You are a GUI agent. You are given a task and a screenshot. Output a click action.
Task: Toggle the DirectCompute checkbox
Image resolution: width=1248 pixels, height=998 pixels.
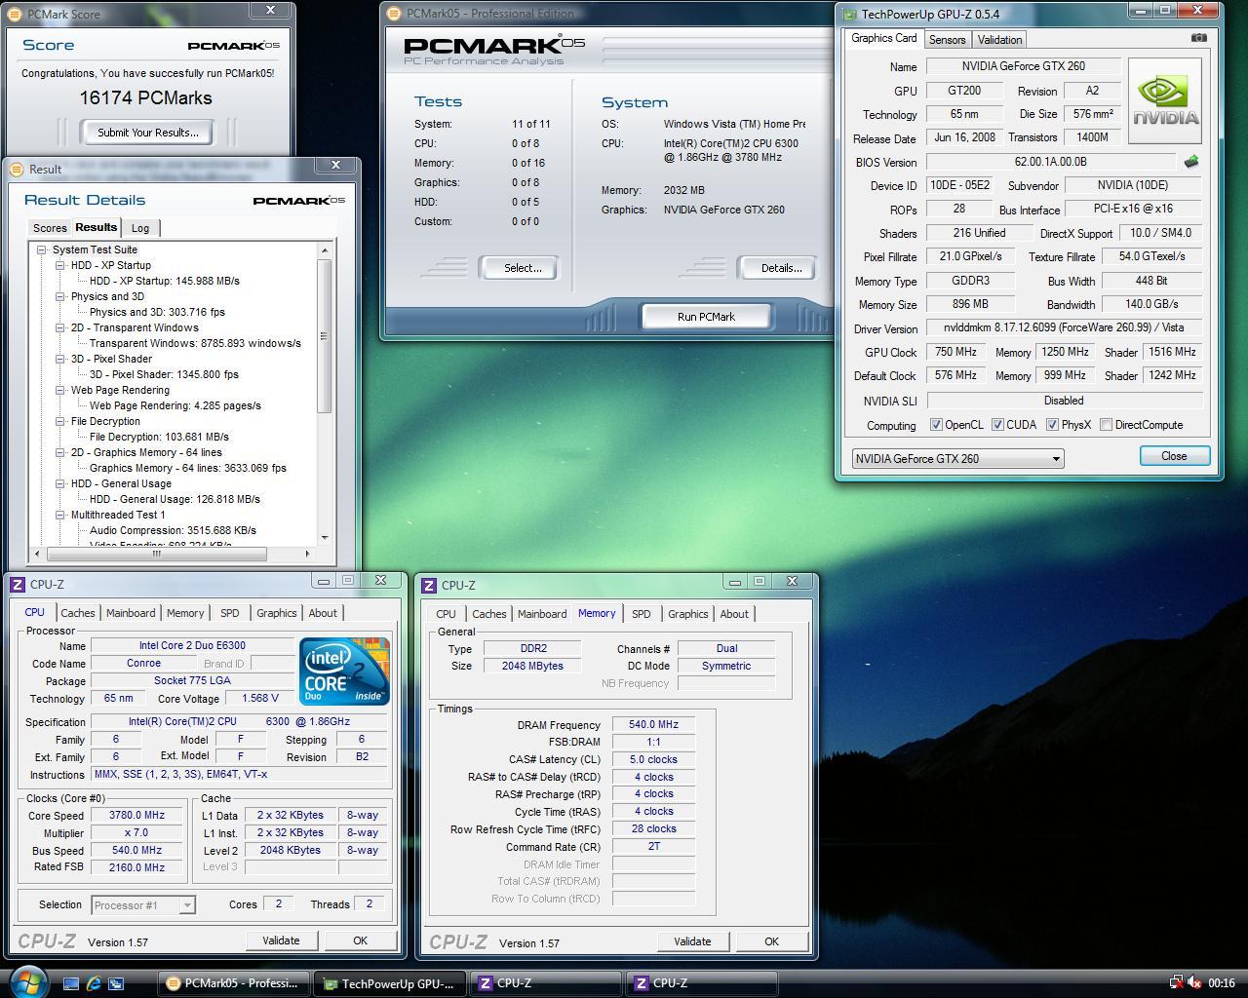(x=1106, y=425)
